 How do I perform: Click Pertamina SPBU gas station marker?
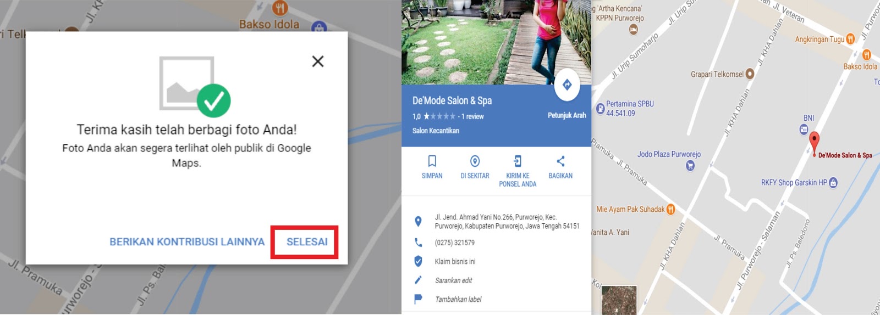pos(600,109)
